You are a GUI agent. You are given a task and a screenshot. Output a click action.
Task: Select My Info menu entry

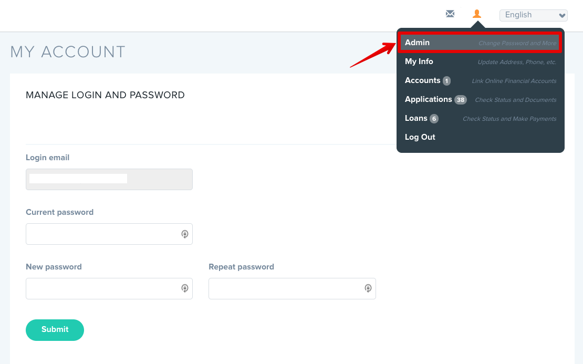point(481,62)
